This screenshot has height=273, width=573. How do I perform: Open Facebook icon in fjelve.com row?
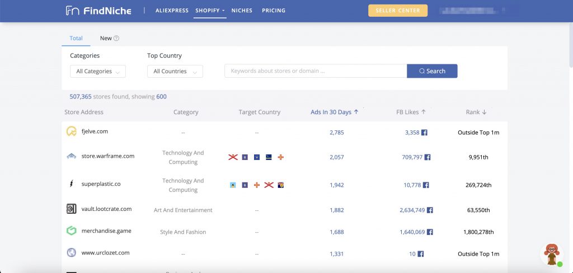[x=424, y=133]
